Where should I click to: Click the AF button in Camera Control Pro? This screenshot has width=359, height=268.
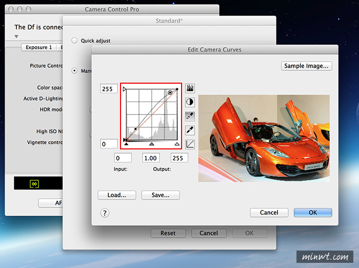(51, 203)
